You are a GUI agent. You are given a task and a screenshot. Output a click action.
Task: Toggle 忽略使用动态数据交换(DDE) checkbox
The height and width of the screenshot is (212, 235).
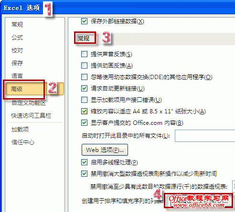(84, 77)
